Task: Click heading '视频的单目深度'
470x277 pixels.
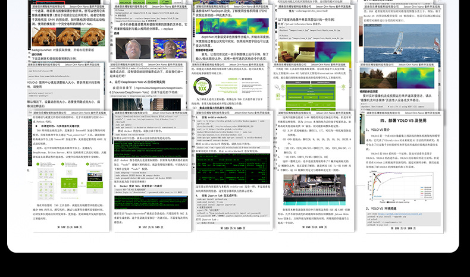Action: coord(369,92)
